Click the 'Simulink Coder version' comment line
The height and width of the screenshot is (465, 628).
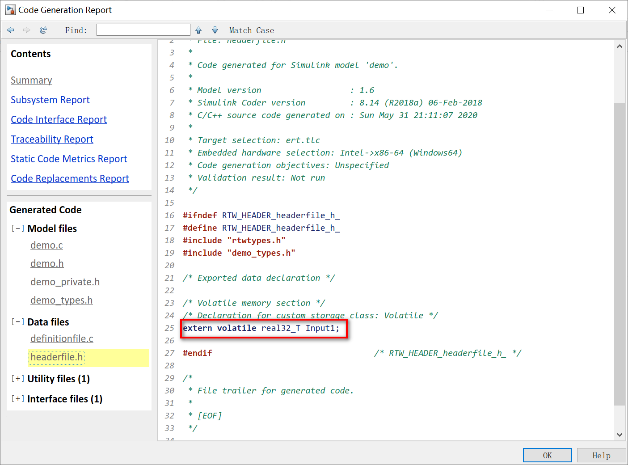(335, 103)
